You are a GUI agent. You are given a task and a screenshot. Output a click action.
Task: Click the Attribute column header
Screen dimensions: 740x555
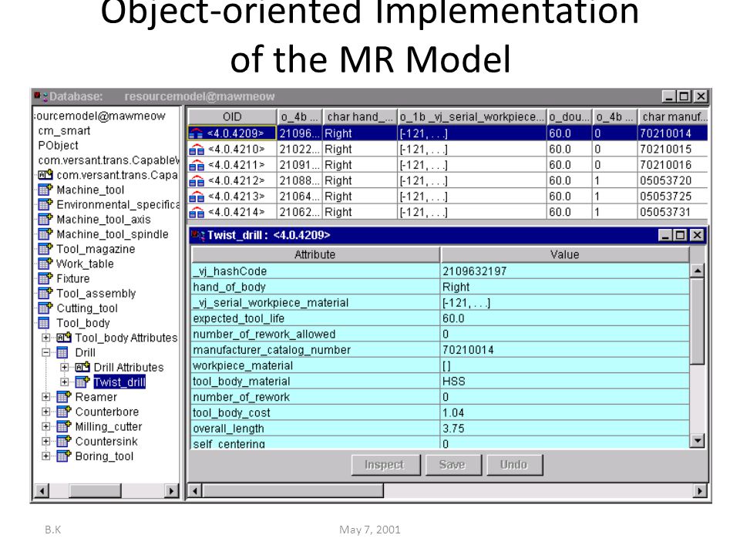[315, 255]
